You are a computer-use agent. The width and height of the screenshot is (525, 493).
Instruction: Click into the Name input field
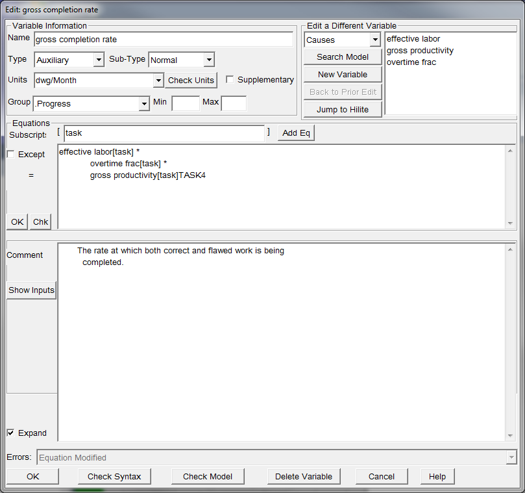163,40
